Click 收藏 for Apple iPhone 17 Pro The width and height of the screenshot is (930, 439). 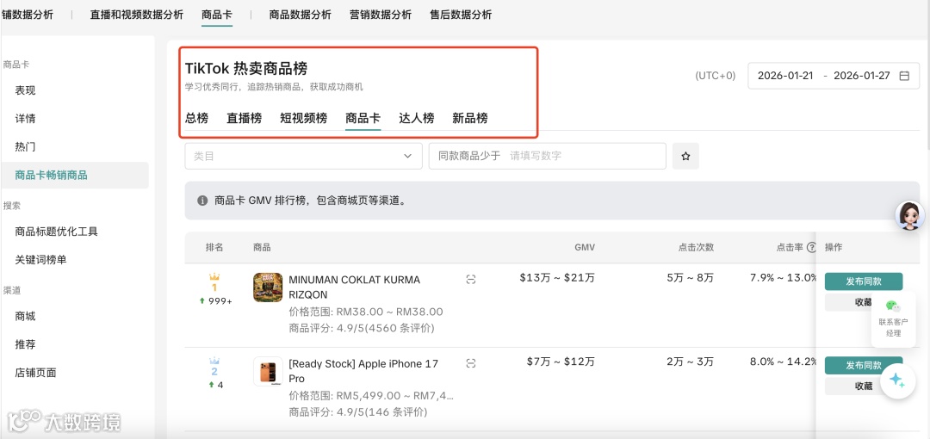point(864,386)
